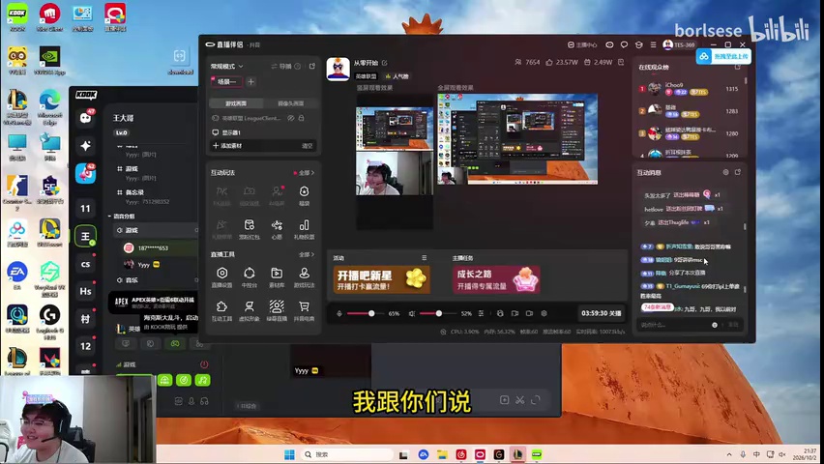This screenshot has height=464, width=824.
Task: Select 场景一 scene tab
Action: [226, 81]
